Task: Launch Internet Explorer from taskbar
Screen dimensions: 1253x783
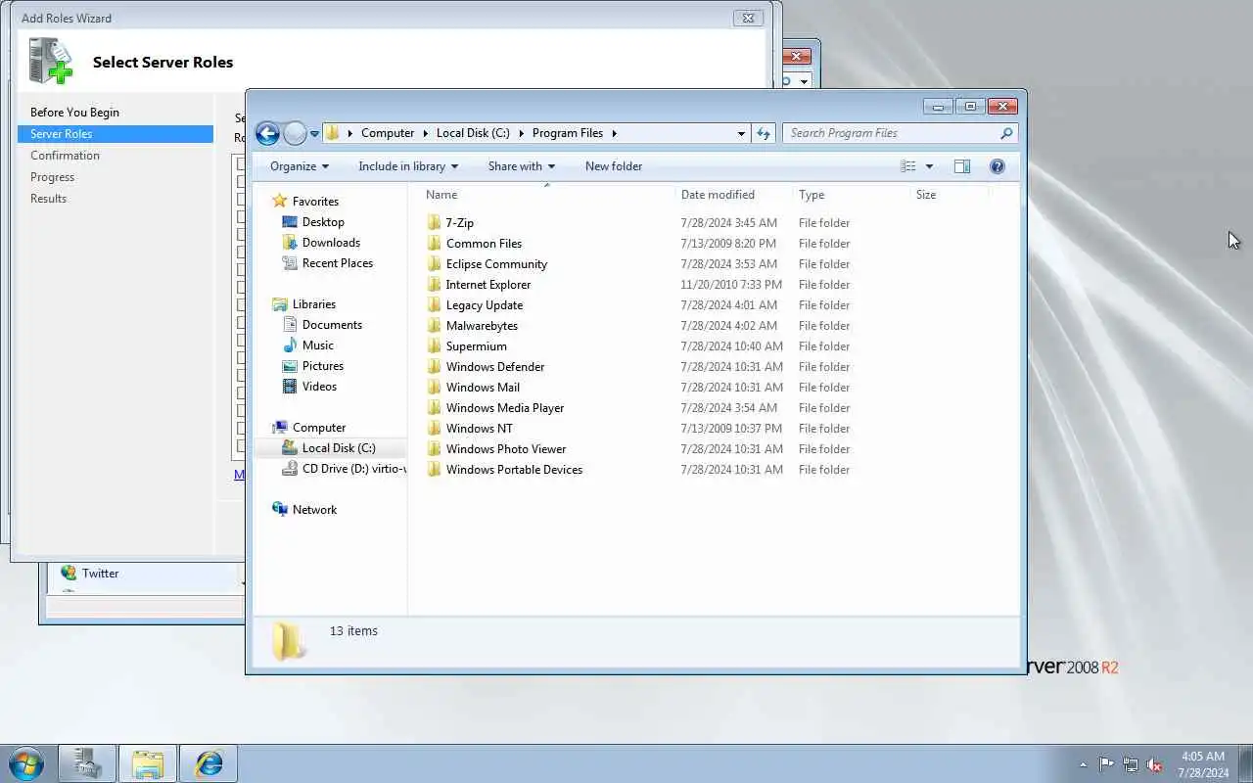Action: coord(209,763)
